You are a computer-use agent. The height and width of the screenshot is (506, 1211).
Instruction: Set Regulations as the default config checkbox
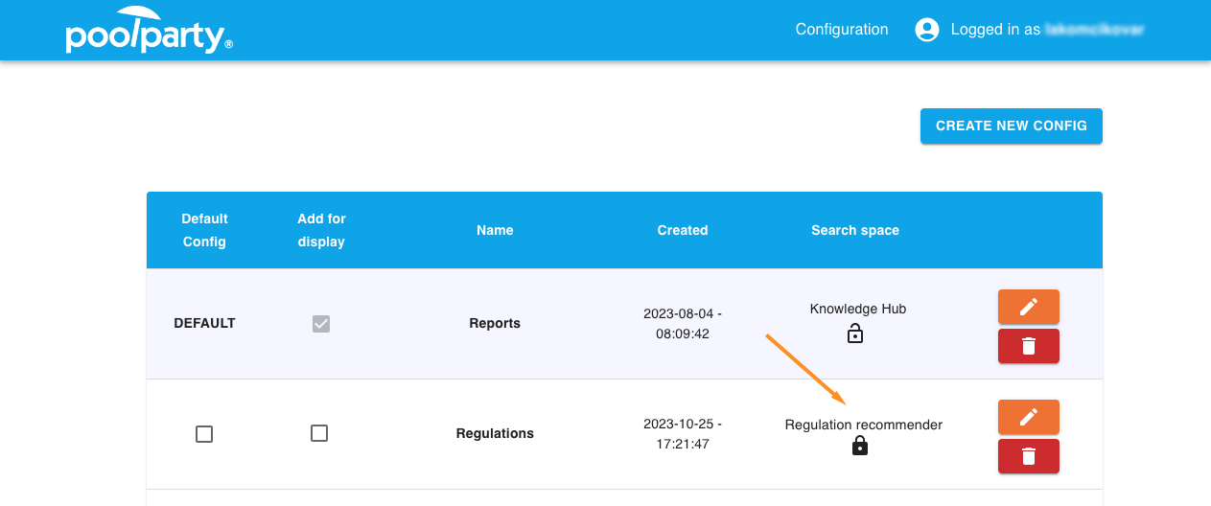tap(204, 434)
